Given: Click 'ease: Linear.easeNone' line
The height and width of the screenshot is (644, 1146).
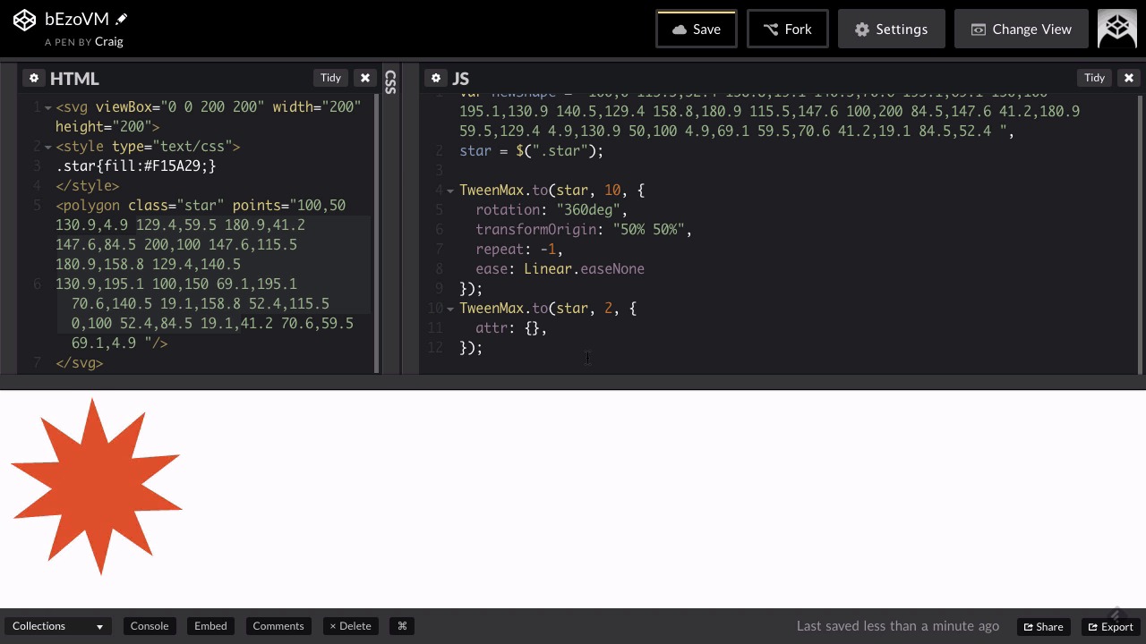Looking at the screenshot, I should pos(560,268).
